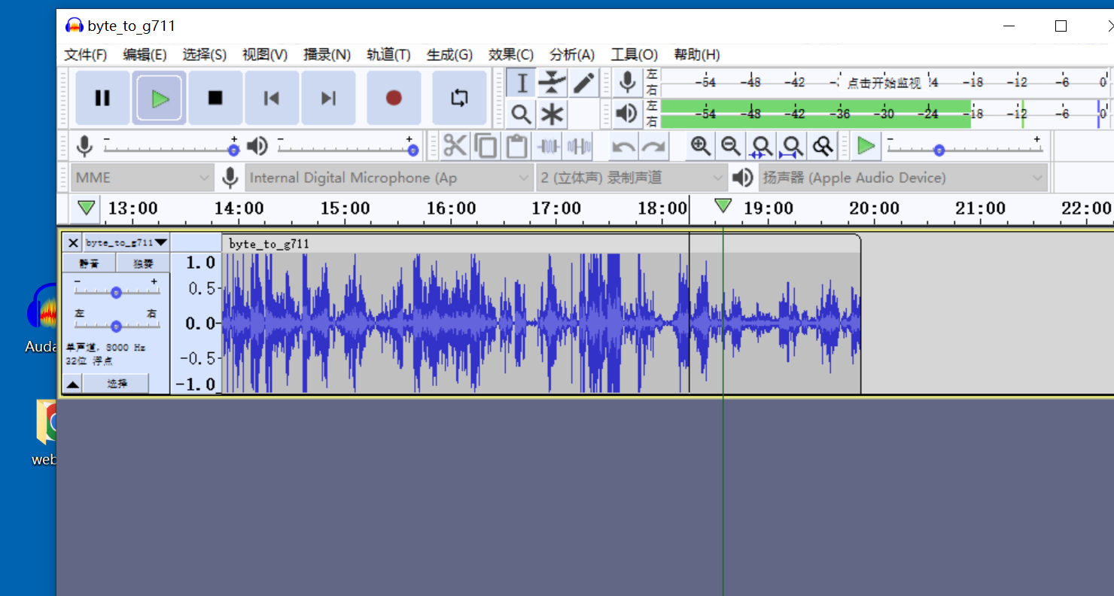The image size is (1114, 596).
Task: Open the Internal Digital Microphone device dropdown
Action: point(389,178)
